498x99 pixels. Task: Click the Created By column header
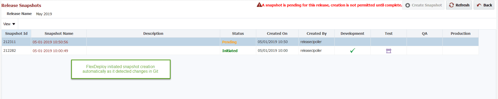pyautogui.click(x=317, y=34)
